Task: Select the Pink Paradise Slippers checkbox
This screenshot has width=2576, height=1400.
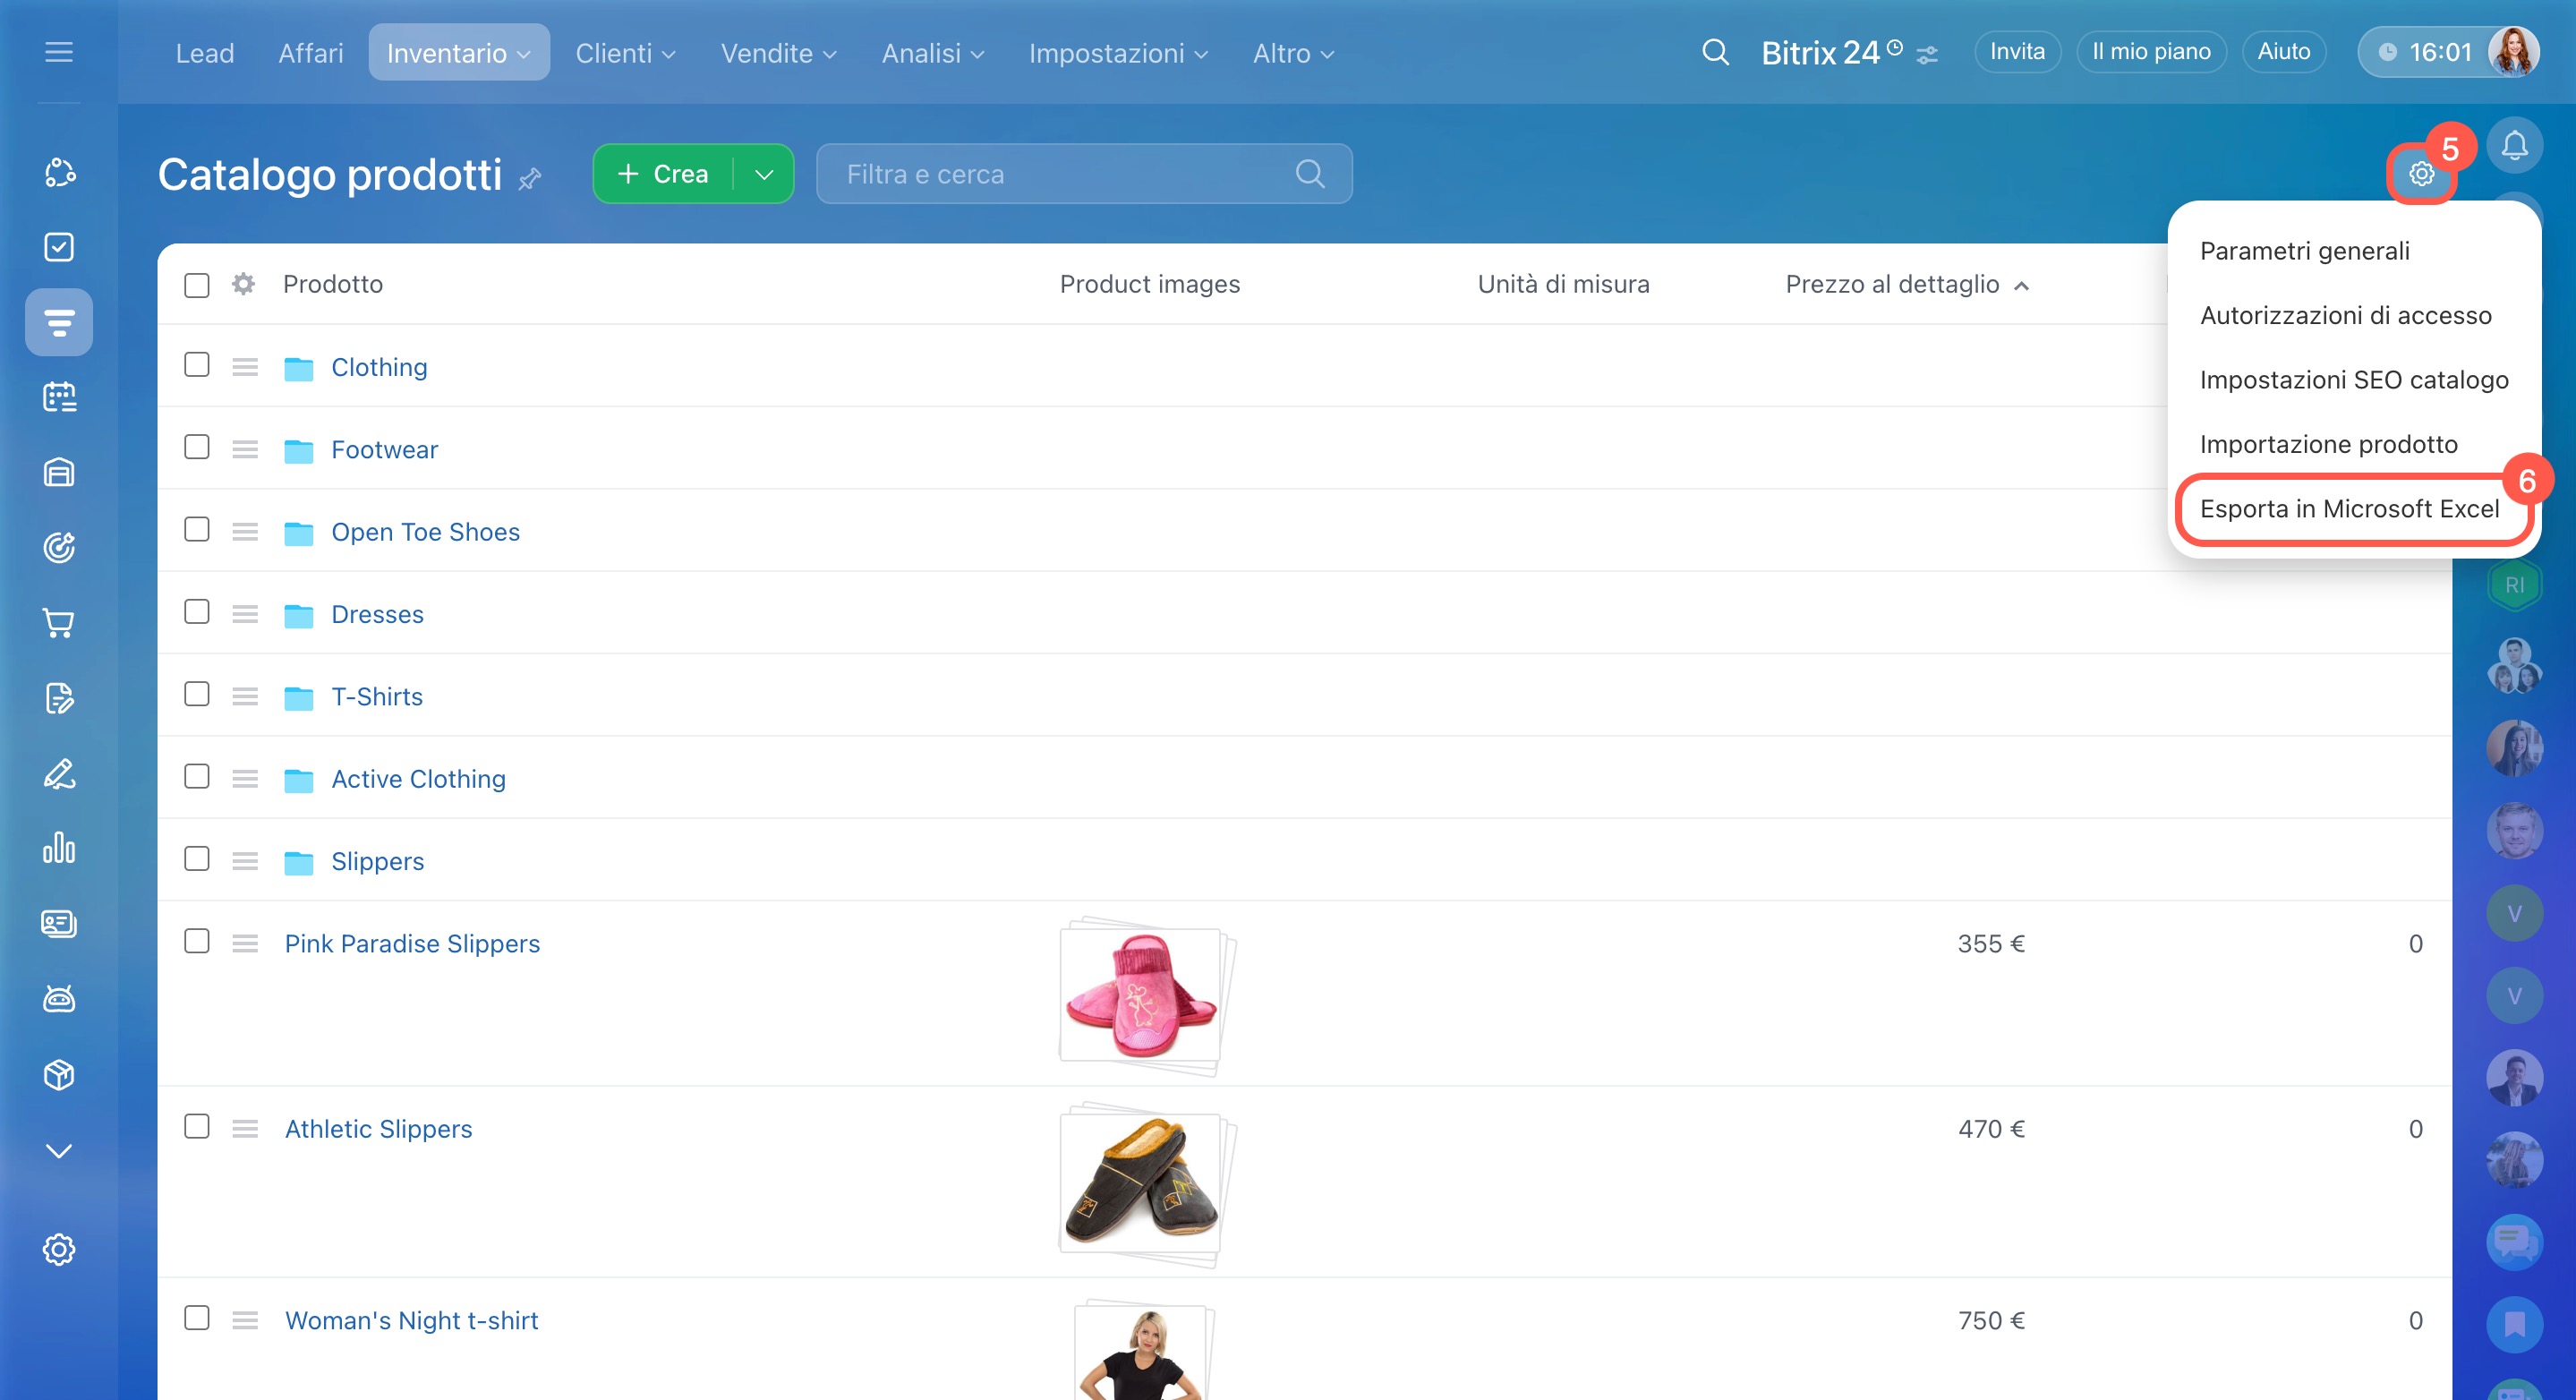Action: pos(197,941)
